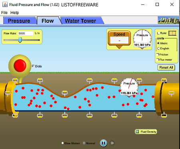Image resolution: width=180 pixels, height=149 pixels.
Task: Select Slow Motion radio button
Action: [62, 143]
